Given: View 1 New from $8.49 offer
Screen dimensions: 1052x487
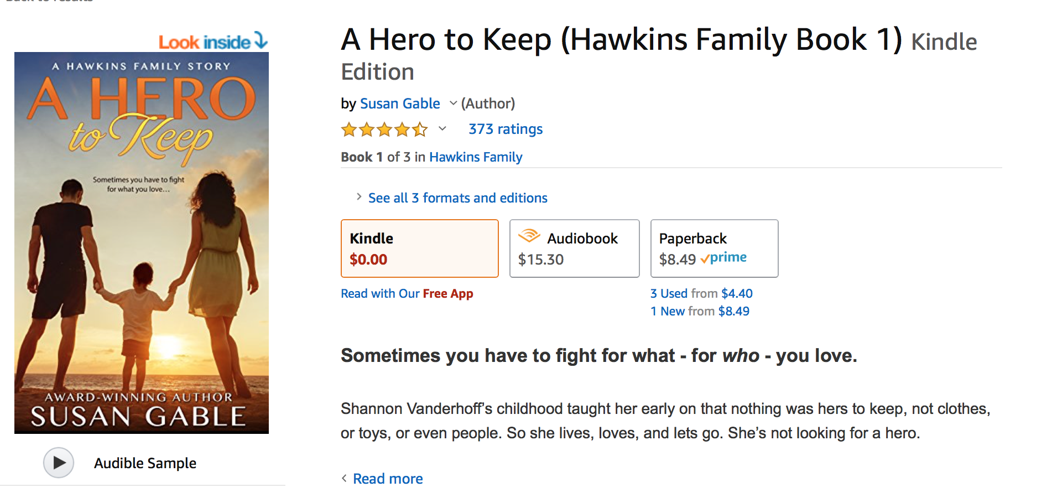Looking at the screenshot, I should pyautogui.click(x=700, y=311).
